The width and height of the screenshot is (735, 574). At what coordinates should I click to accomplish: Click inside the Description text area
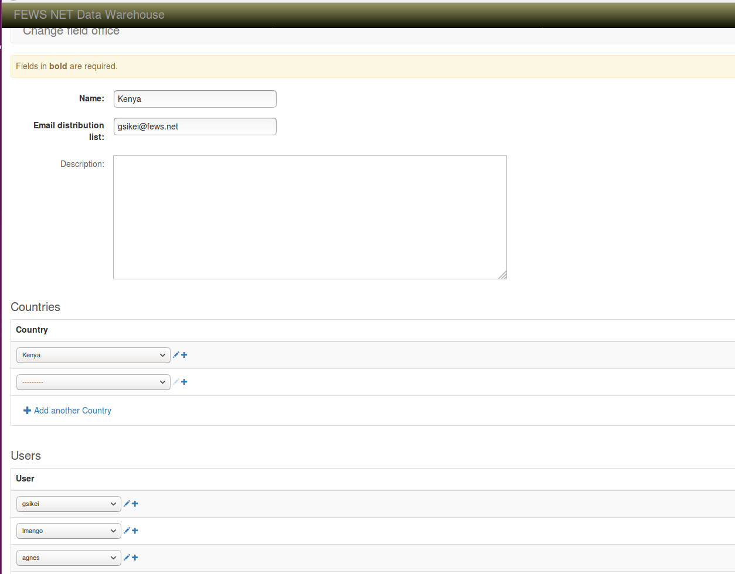point(309,217)
